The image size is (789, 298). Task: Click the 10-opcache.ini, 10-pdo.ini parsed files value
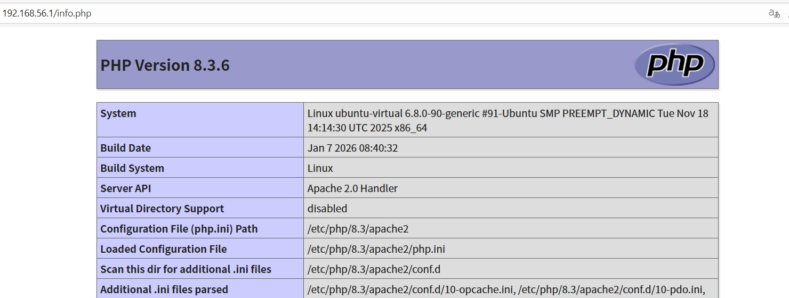point(506,289)
